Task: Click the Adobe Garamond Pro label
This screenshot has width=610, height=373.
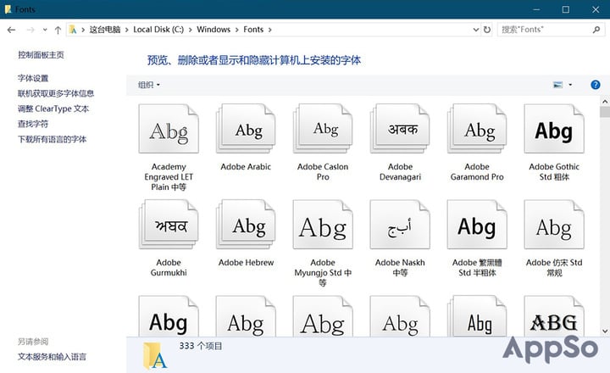Action: click(477, 172)
